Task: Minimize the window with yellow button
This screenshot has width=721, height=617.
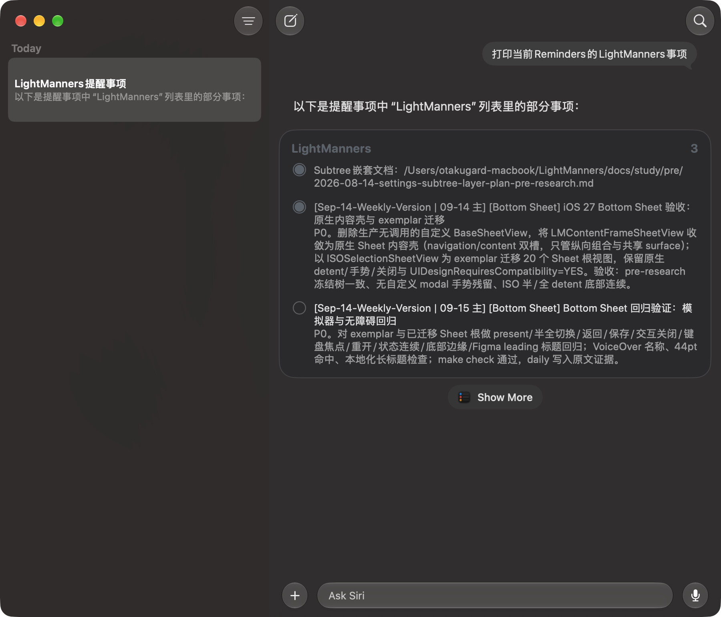Action: 39,21
